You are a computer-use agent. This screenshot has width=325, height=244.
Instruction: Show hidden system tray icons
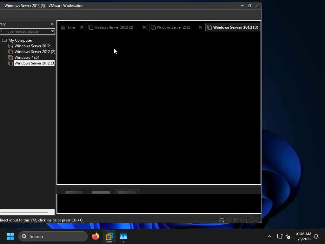click(x=270, y=236)
